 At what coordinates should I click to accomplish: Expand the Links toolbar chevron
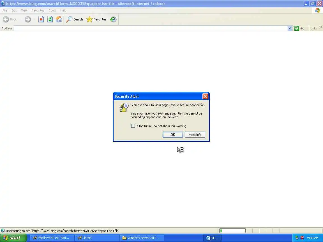pos(320,27)
